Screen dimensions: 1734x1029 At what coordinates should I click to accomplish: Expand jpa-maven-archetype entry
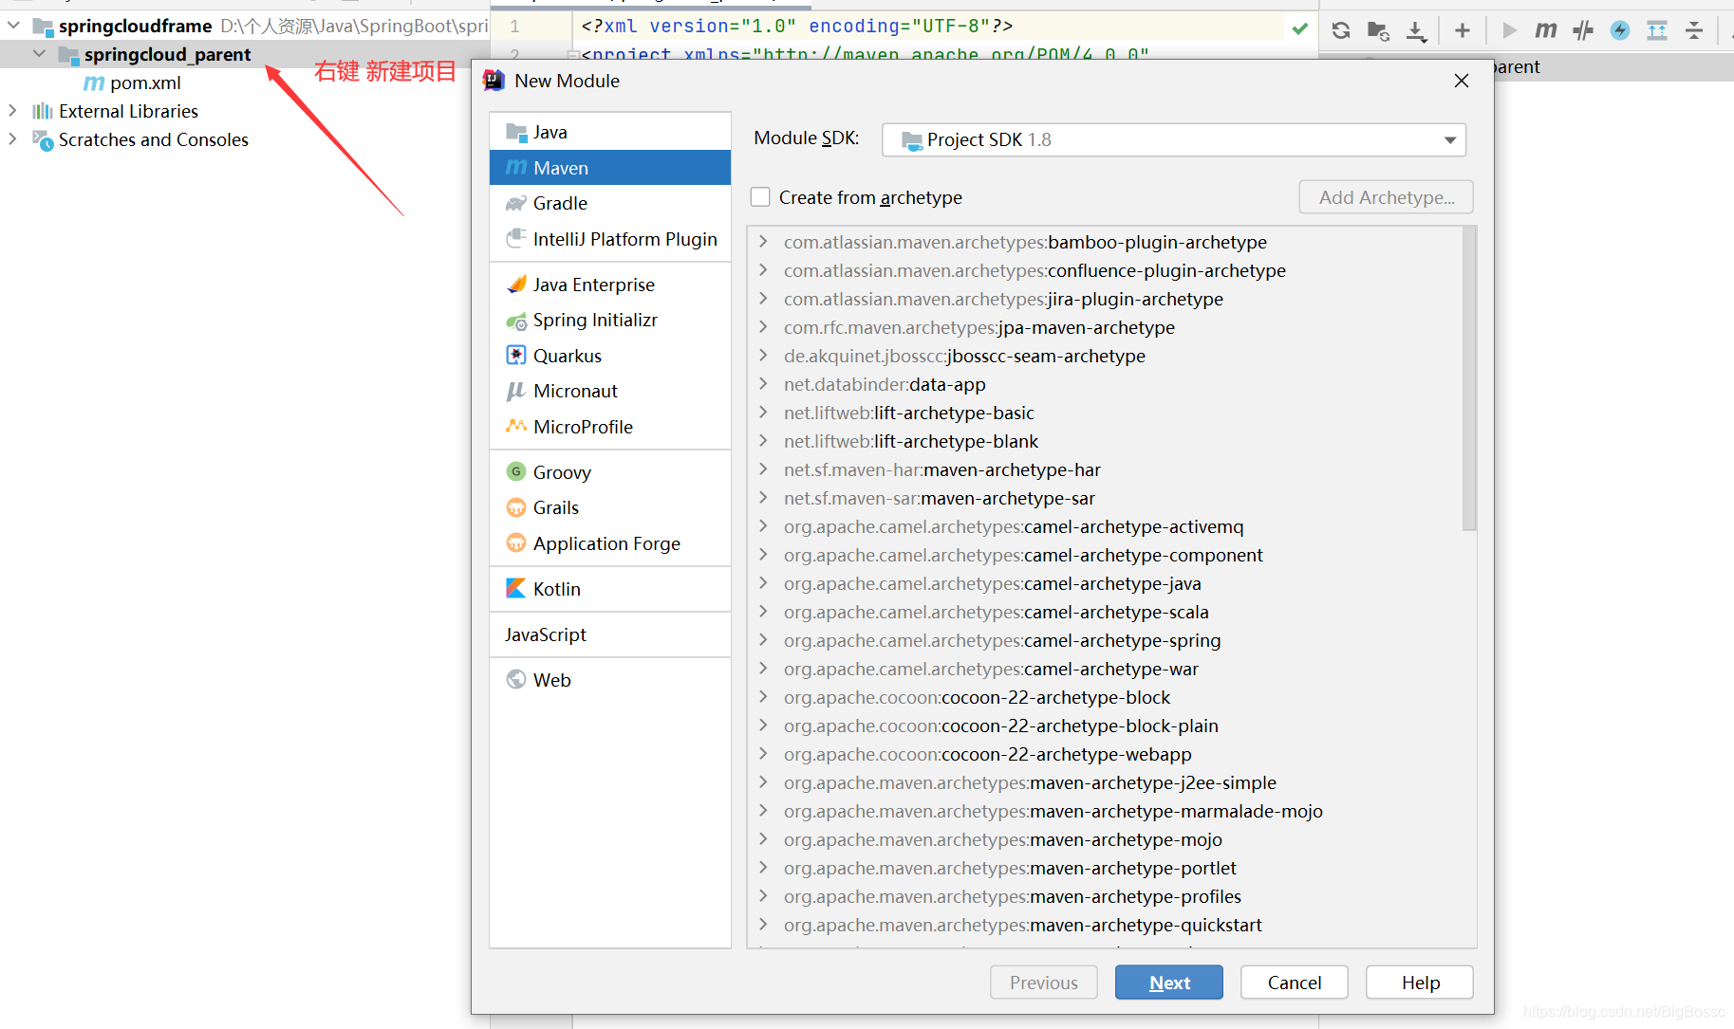pos(763,327)
